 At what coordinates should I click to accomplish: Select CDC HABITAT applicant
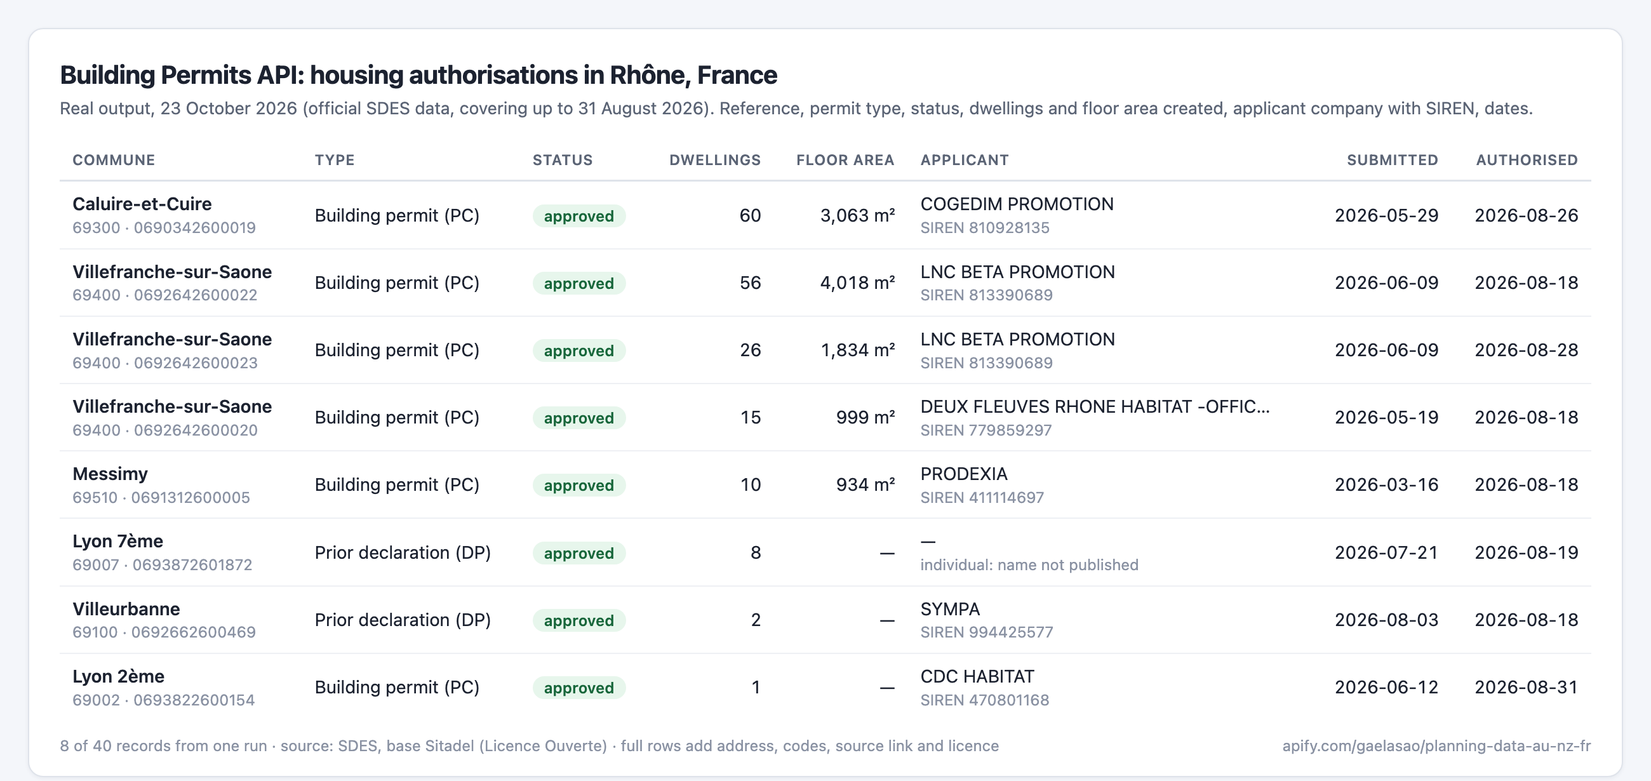(977, 677)
